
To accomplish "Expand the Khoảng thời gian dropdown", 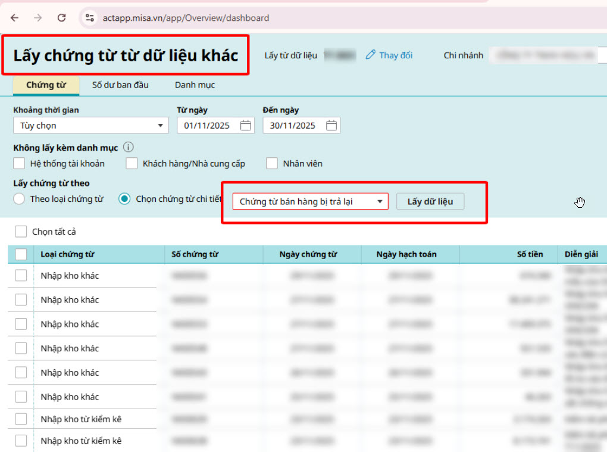I will tap(91, 126).
